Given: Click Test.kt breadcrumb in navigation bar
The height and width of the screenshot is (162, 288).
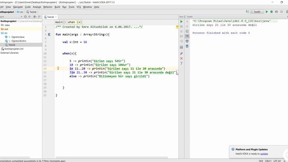Looking at the screenshot, I should click(31, 12).
